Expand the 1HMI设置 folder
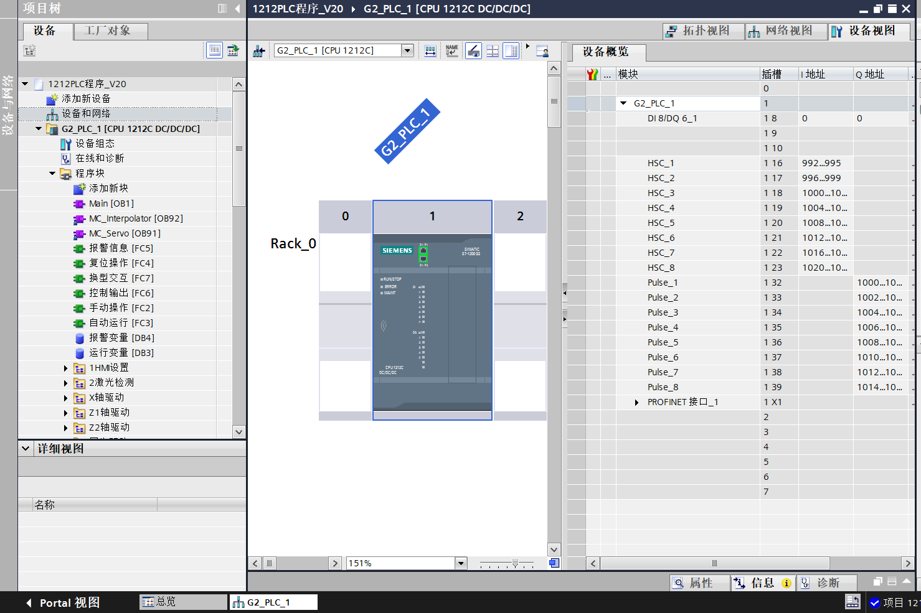Viewport: 921px width, 613px height. pos(65,368)
